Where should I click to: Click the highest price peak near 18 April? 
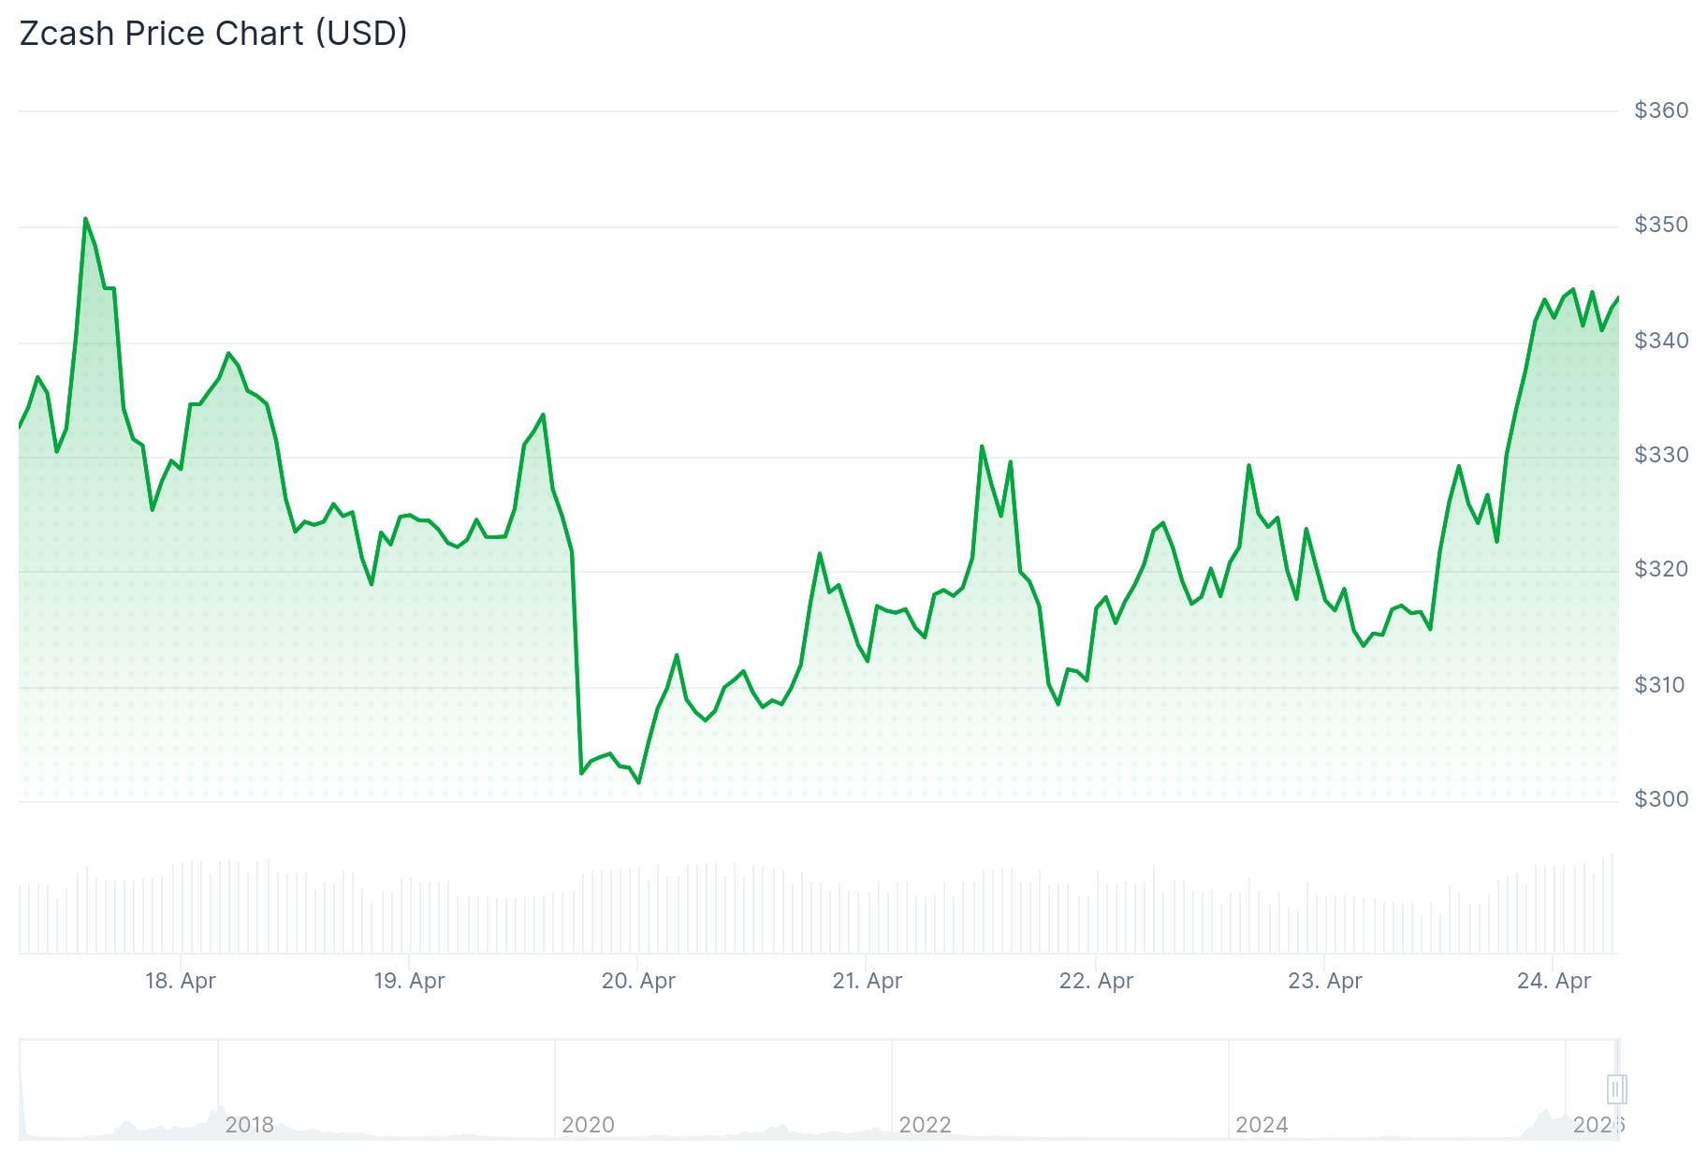pos(85,218)
